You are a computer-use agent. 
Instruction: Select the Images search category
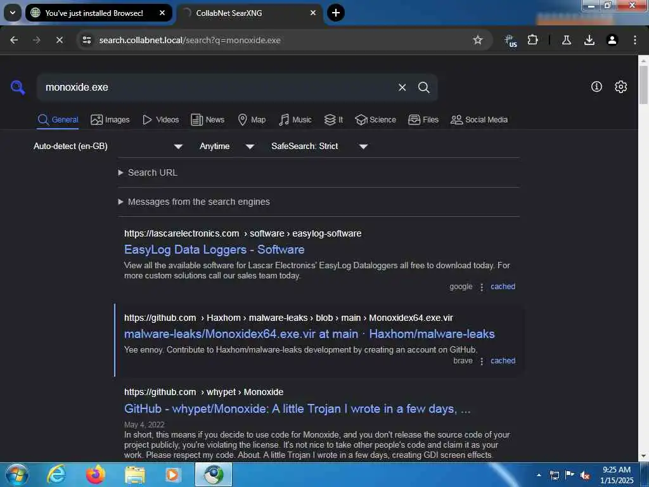110,120
